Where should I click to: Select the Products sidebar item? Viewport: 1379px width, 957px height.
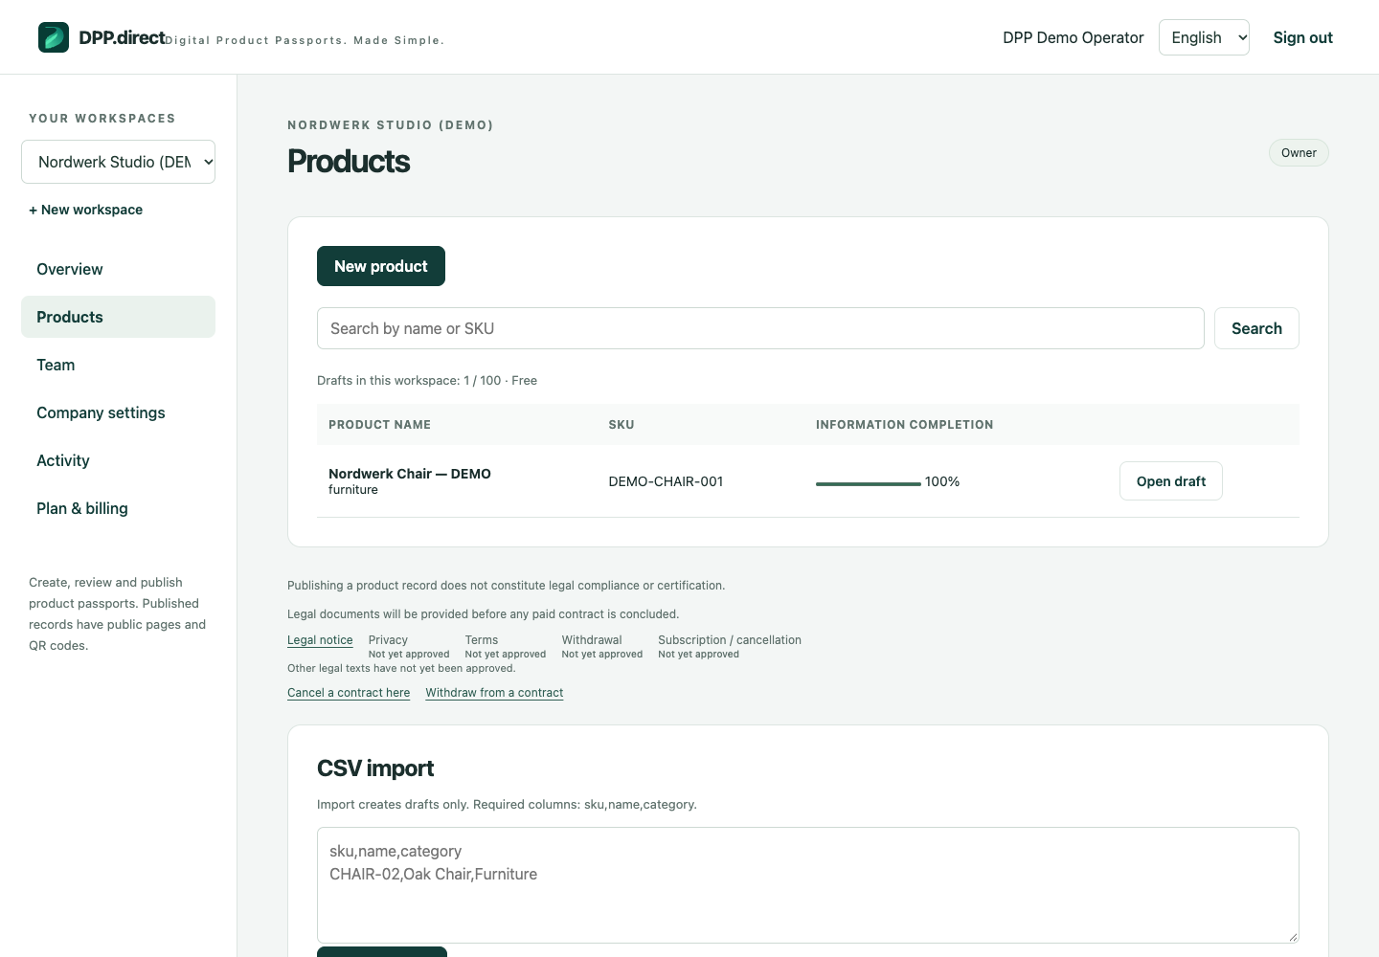(x=118, y=317)
